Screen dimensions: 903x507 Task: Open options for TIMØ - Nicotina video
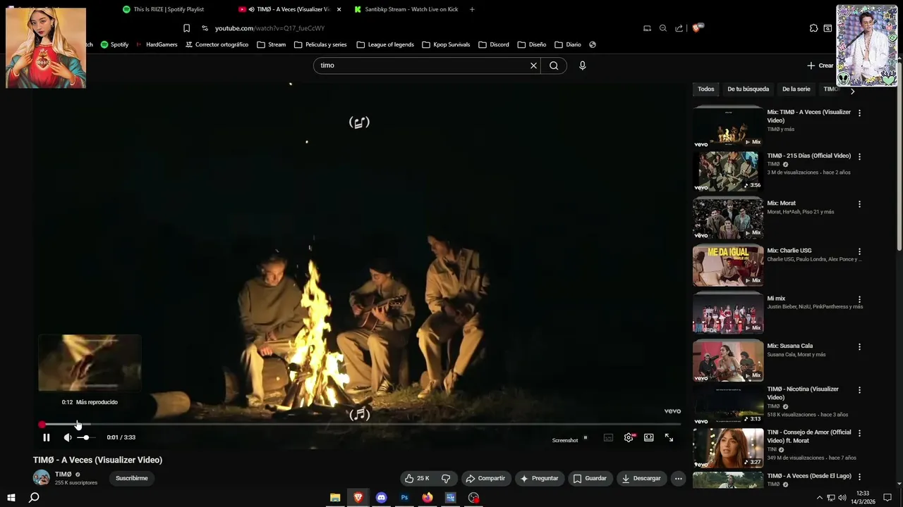pos(859,390)
